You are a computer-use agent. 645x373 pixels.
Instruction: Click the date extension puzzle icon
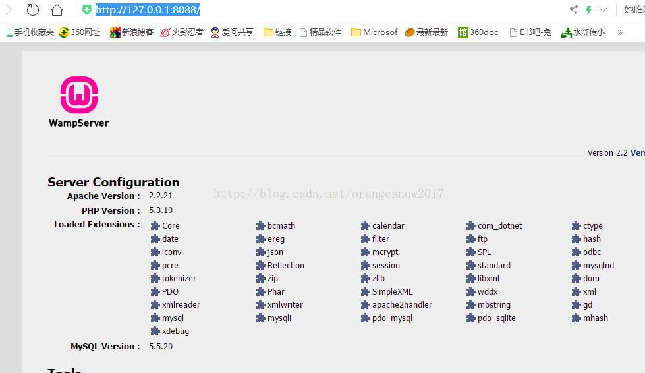pyautogui.click(x=155, y=239)
